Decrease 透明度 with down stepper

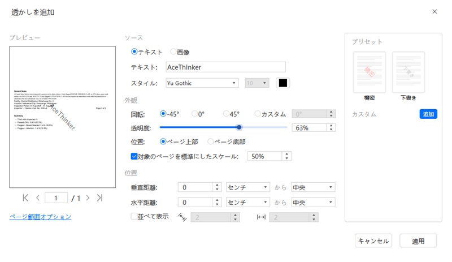(x=331, y=130)
